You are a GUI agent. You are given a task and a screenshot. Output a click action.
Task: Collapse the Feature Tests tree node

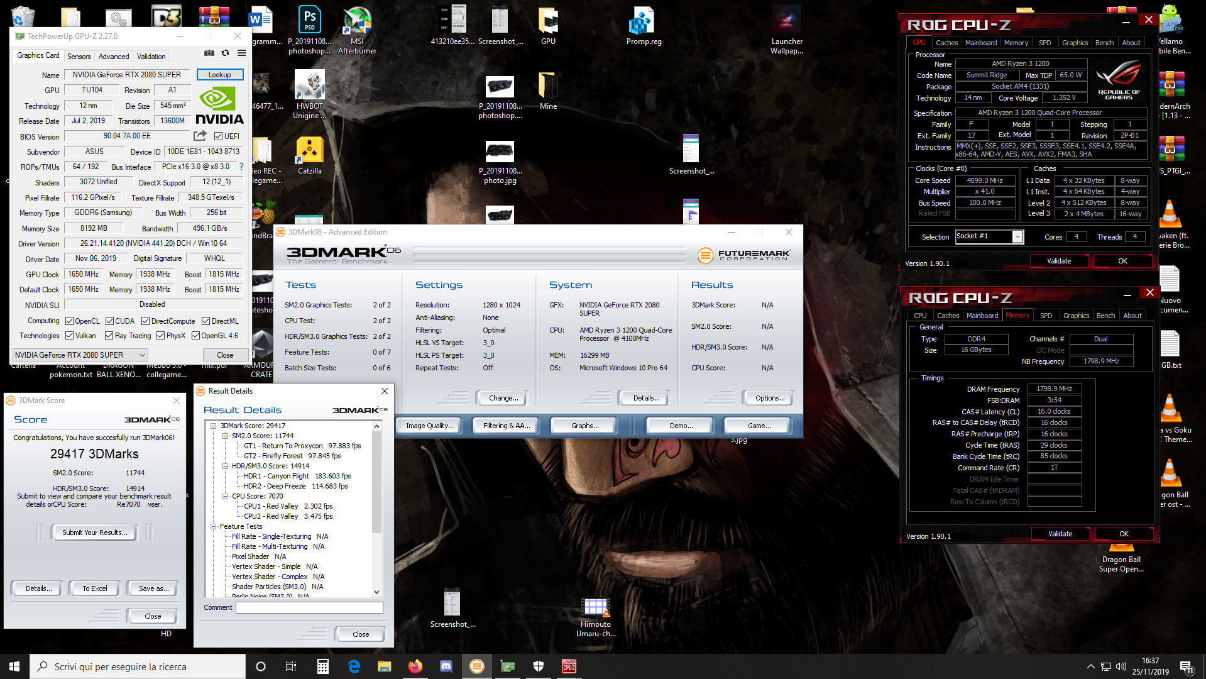click(214, 527)
